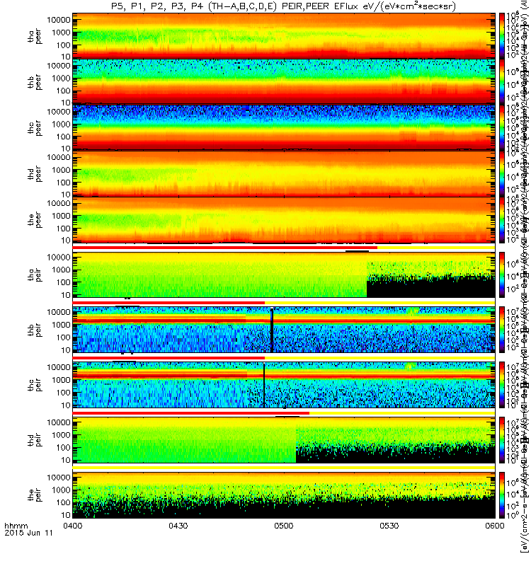Select the 'thc peir' axis label

(x=34, y=385)
